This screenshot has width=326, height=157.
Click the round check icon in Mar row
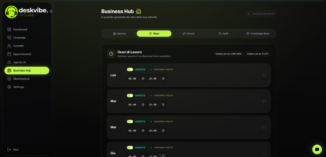point(264,101)
